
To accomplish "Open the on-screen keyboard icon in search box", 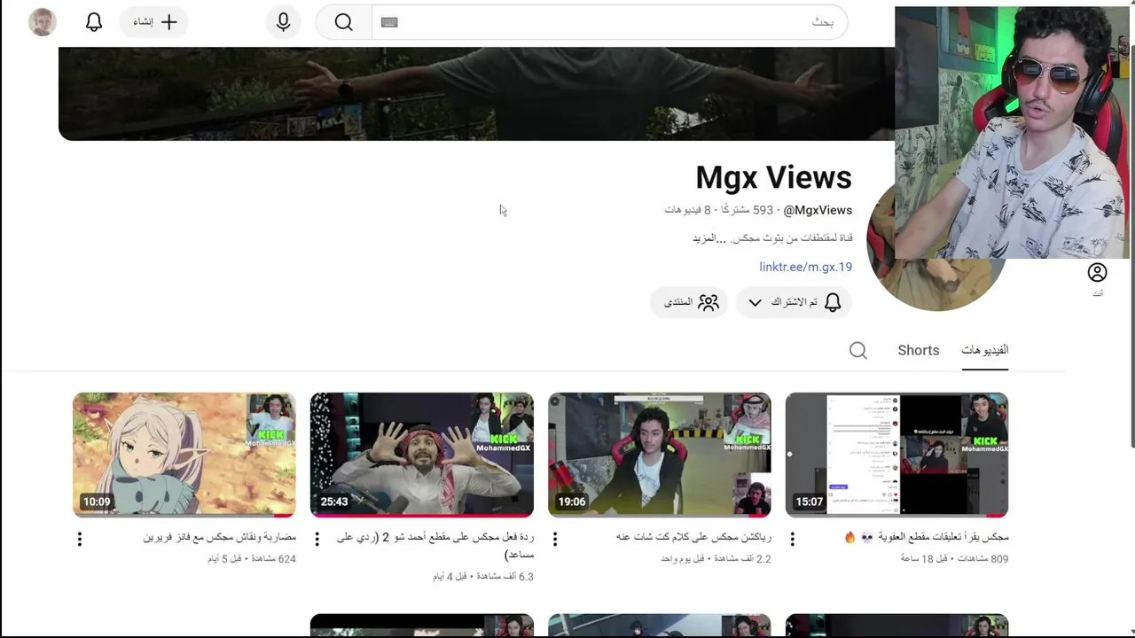I will [389, 22].
